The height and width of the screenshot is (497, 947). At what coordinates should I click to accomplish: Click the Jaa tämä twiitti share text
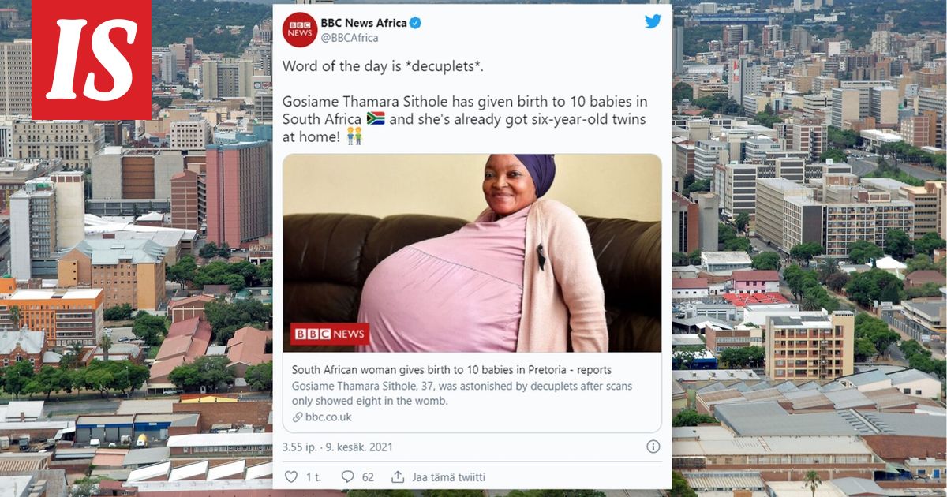(447, 476)
